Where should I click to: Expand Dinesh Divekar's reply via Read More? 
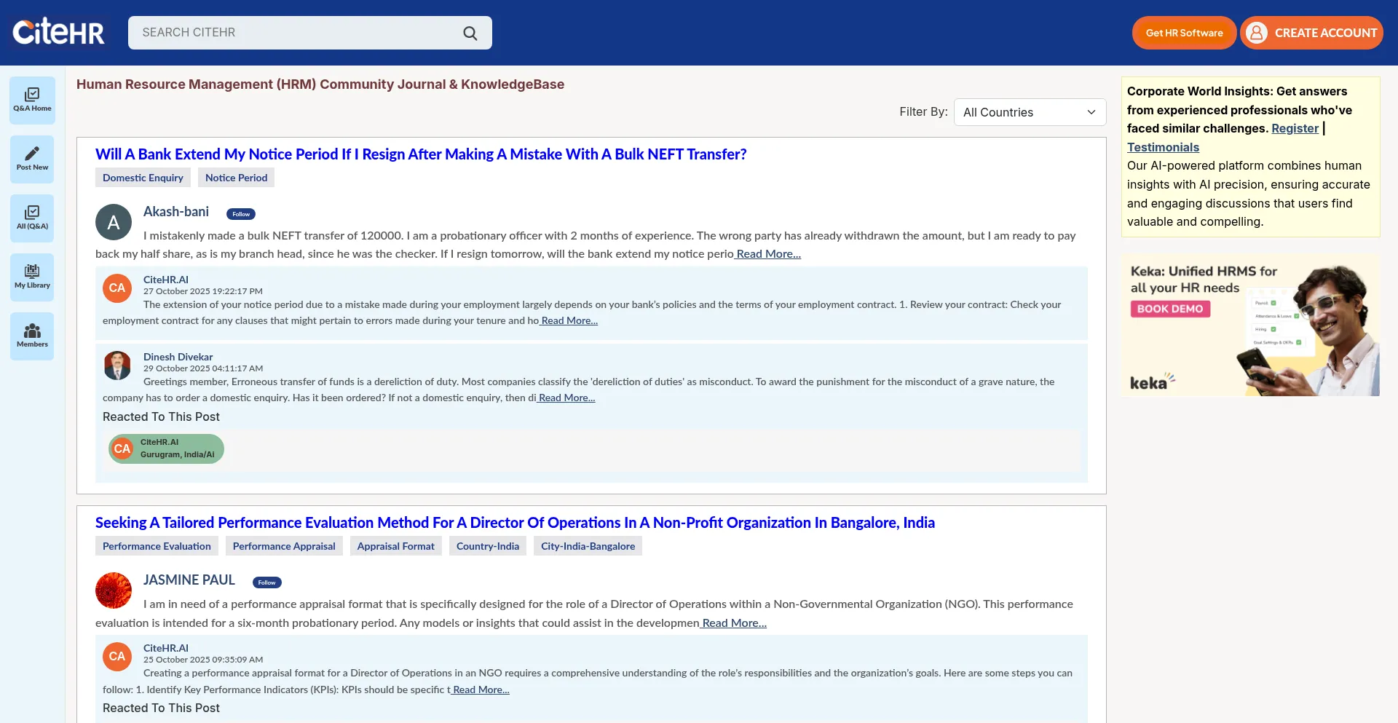coord(566,398)
